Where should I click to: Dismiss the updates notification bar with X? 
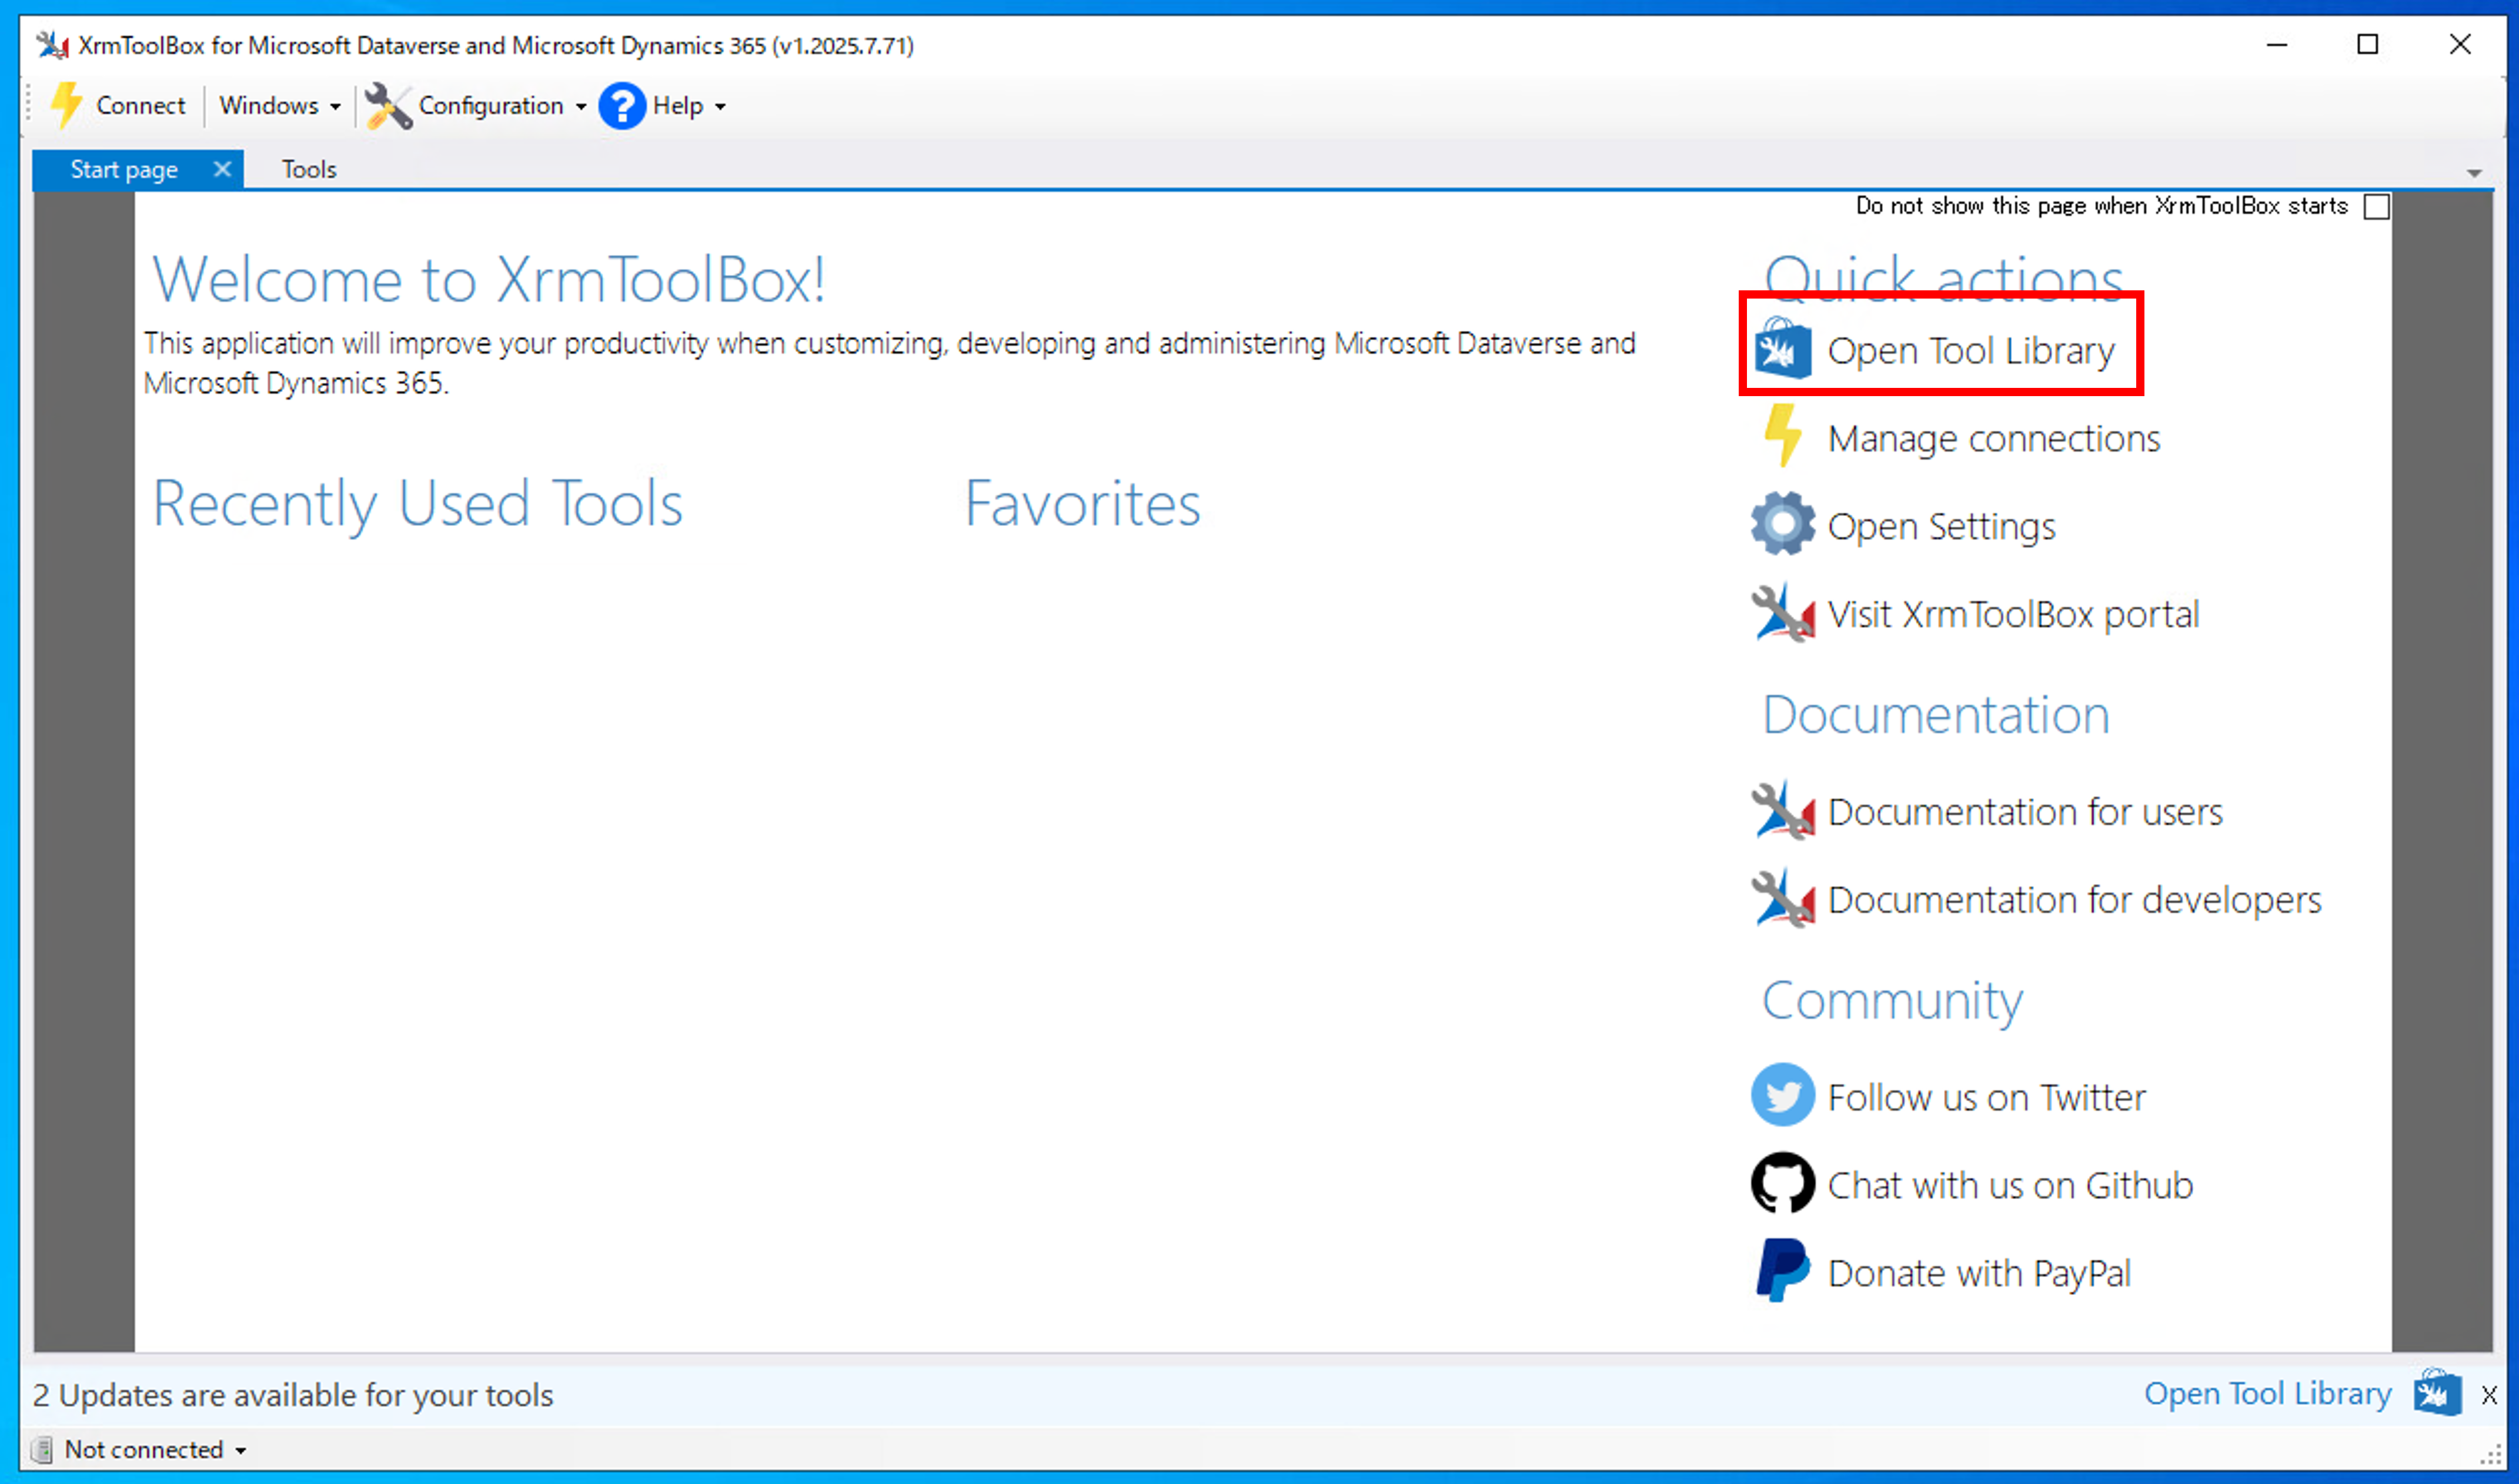pos(2489,1395)
